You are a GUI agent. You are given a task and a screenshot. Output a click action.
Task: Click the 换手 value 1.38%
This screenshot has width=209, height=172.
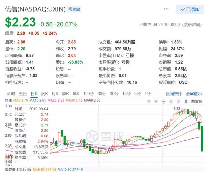177,42
